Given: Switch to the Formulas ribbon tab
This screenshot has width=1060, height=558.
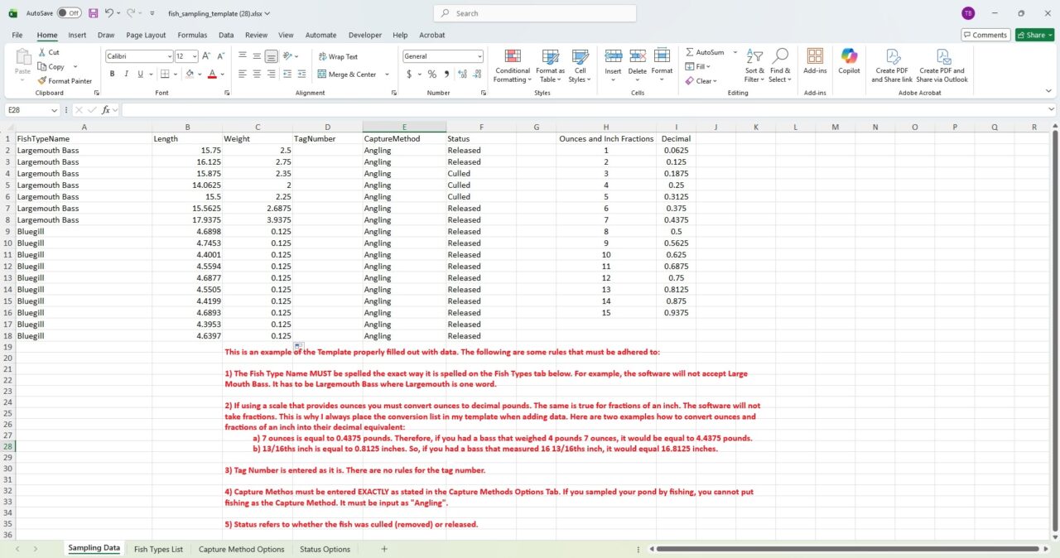Looking at the screenshot, I should click(192, 35).
